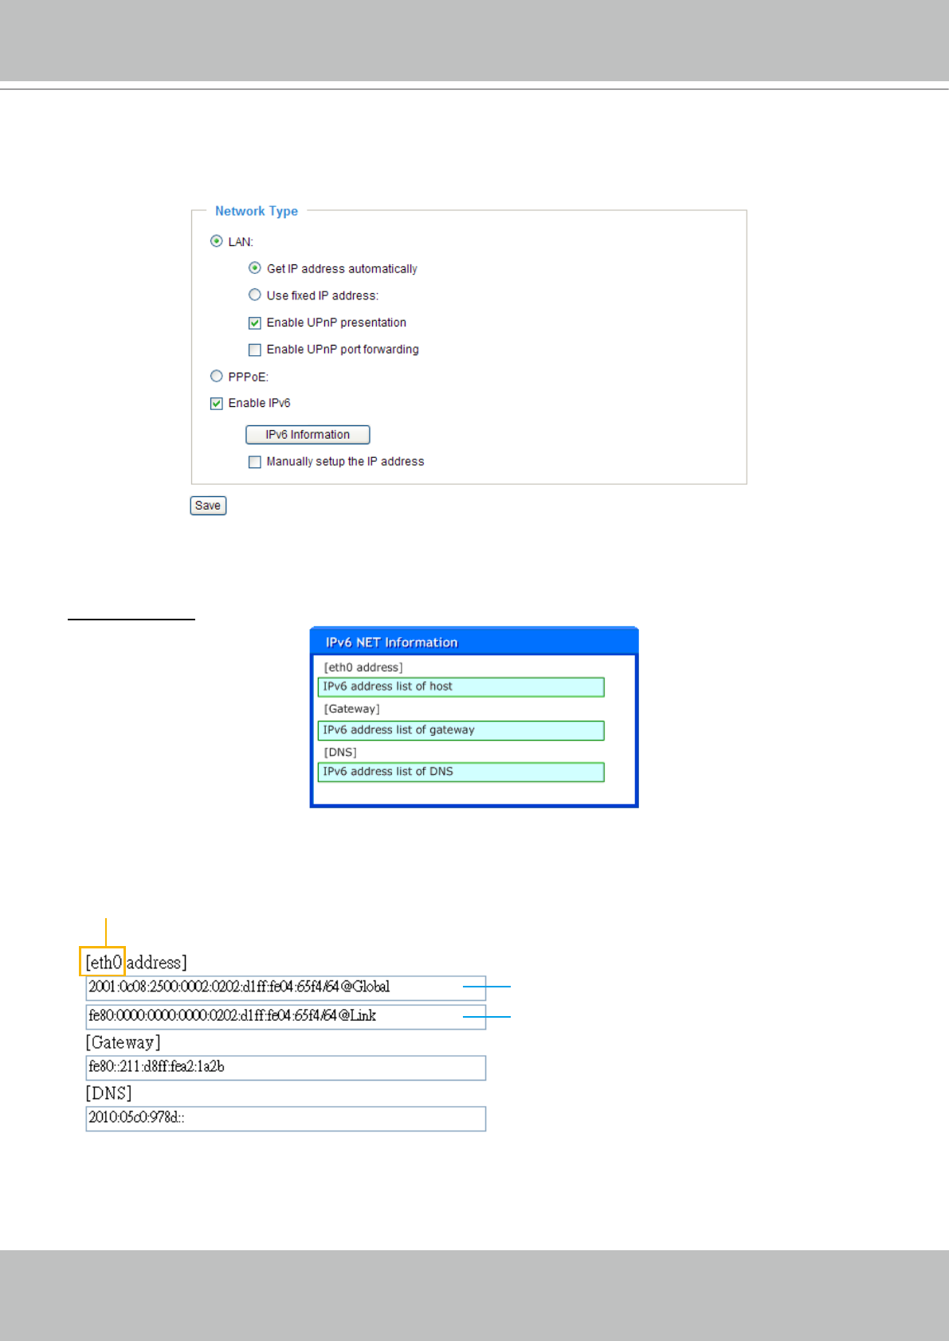
Task: Enable UPnP port forwarding checkbox
Action: tap(255, 350)
